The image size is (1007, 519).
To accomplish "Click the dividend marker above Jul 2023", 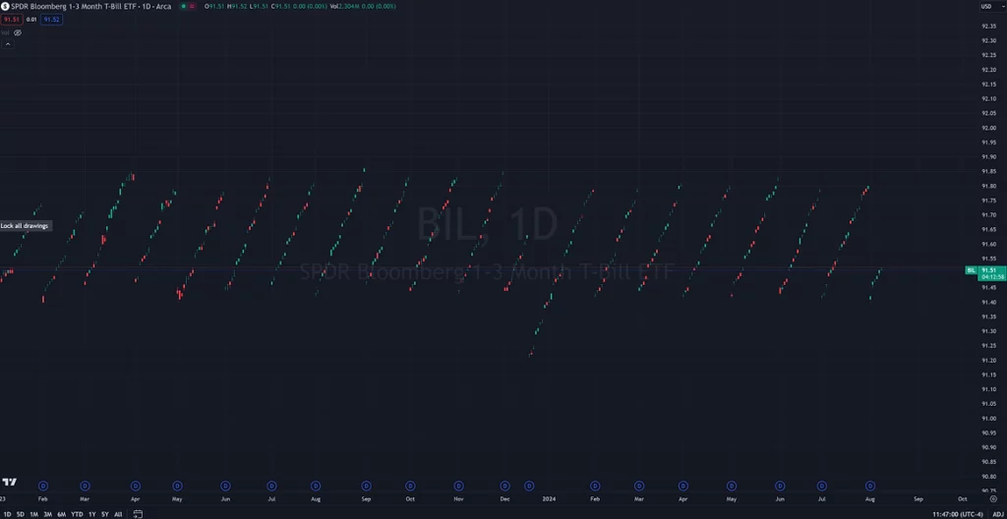I will pos(271,486).
